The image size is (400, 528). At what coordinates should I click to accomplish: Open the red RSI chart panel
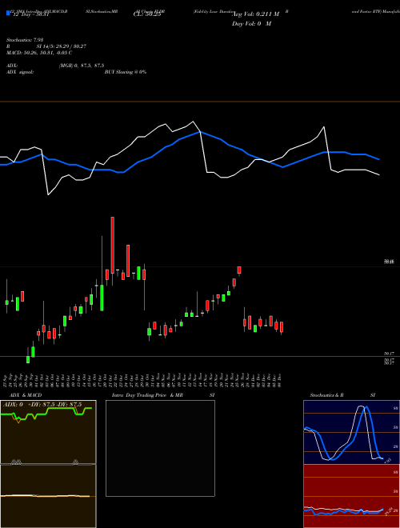351,496
